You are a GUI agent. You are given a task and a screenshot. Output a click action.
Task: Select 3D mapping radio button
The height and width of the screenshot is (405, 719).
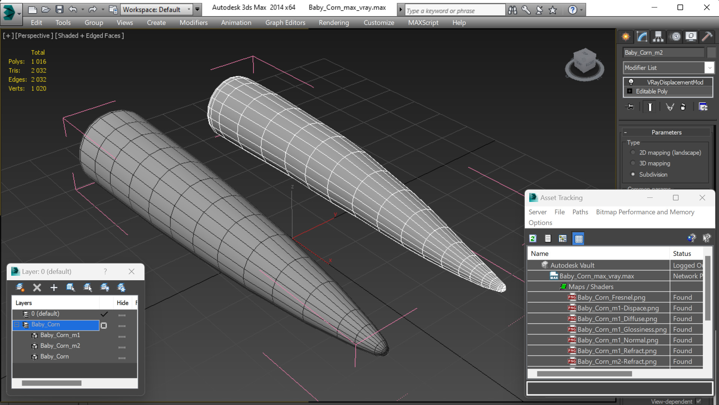coord(633,163)
